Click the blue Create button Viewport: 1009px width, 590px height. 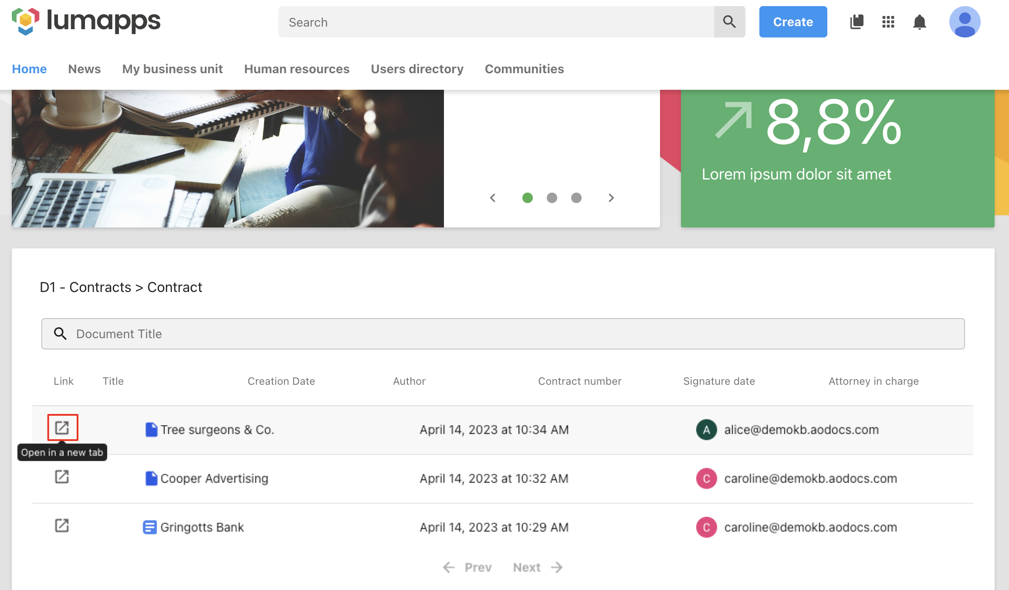coord(792,22)
